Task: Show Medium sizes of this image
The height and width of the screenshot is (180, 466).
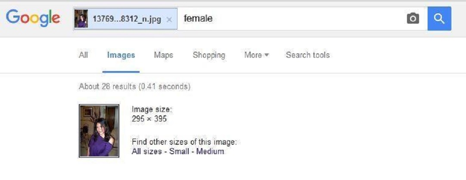Action: pos(210,152)
